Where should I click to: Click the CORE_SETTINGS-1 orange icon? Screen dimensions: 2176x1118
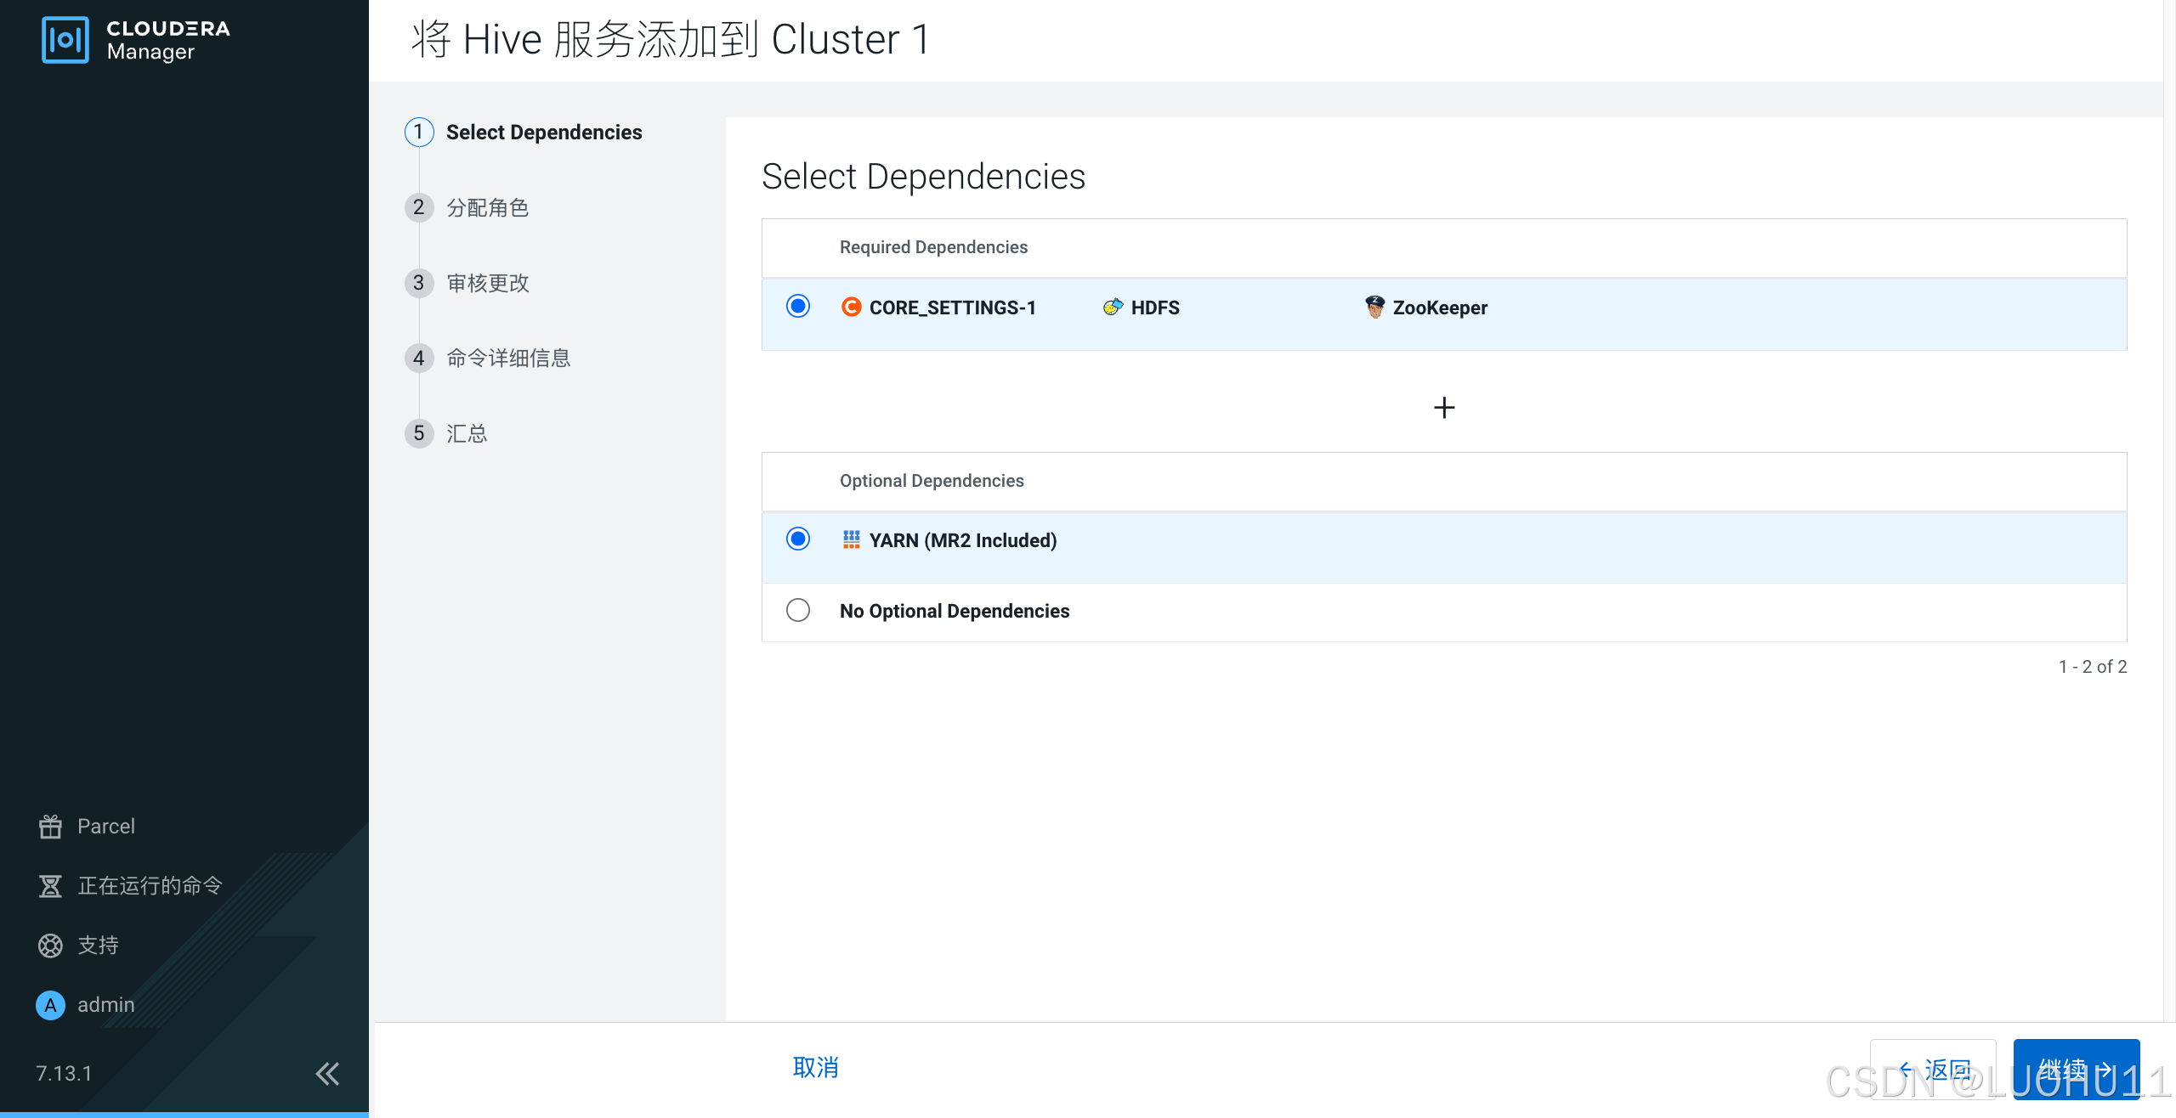pos(851,307)
